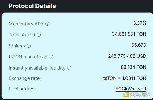The image size is (153, 100).
Task: Click the Jinse Finance watermark logo
Action: click(x=137, y=95)
